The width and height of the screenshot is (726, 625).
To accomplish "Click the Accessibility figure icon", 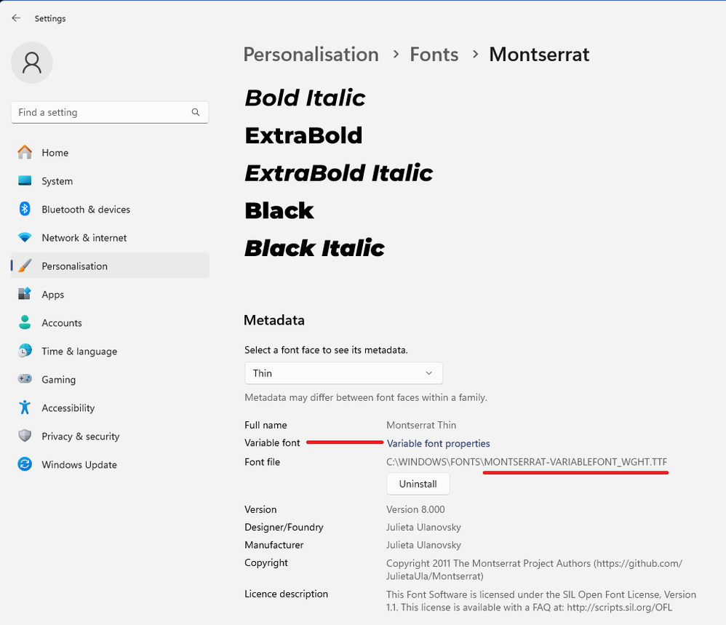I will point(25,408).
